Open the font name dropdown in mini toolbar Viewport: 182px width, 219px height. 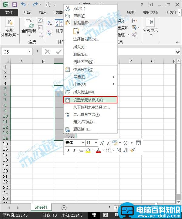(x=83, y=143)
